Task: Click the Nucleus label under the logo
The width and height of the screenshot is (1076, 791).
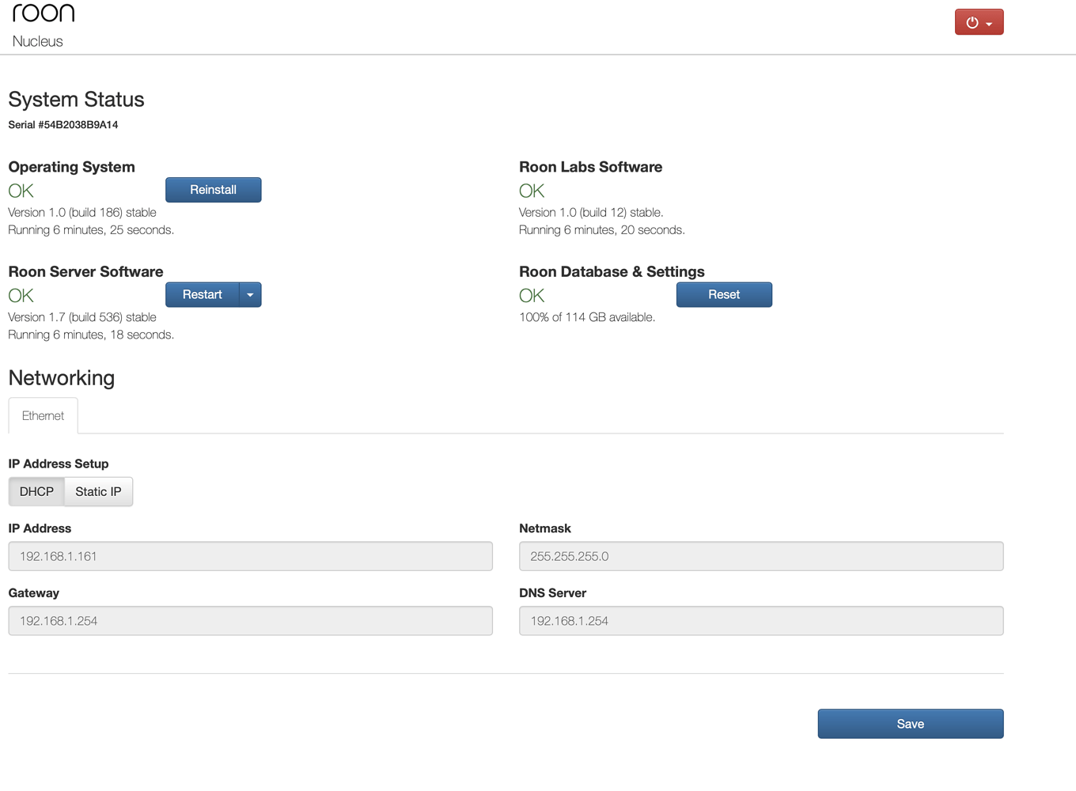Action: (x=39, y=41)
